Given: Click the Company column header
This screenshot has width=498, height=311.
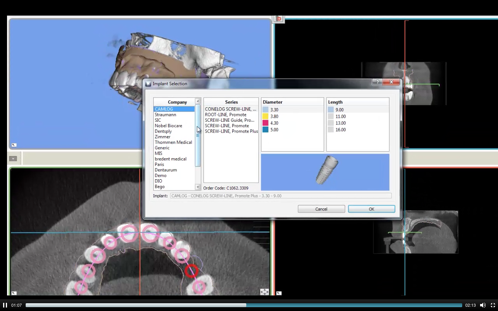Looking at the screenshot, I should click(x=177, y=102).
